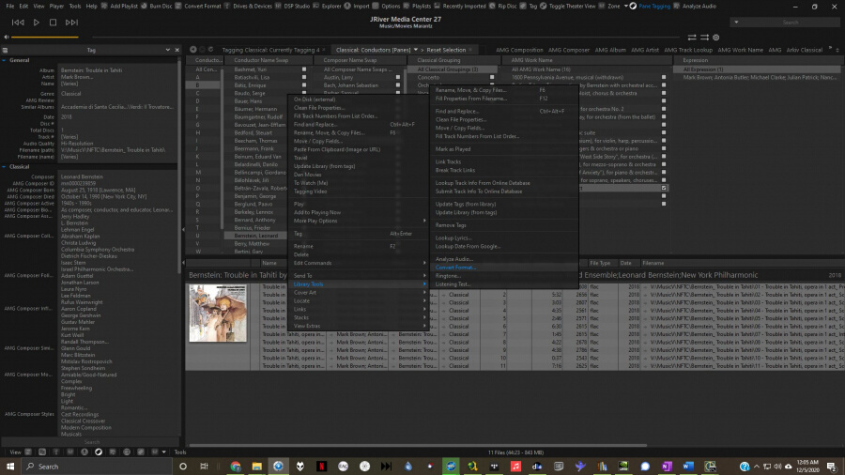Image resolution: width=845 pixels, height=475 pixels.
Task: Click the Import toolbar icon
Action: click(x=347, y=6)
